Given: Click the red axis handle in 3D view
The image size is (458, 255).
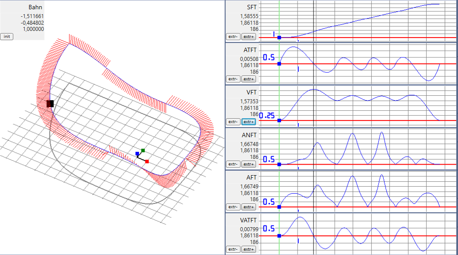Looking at the screenshot, I should 147,162.
